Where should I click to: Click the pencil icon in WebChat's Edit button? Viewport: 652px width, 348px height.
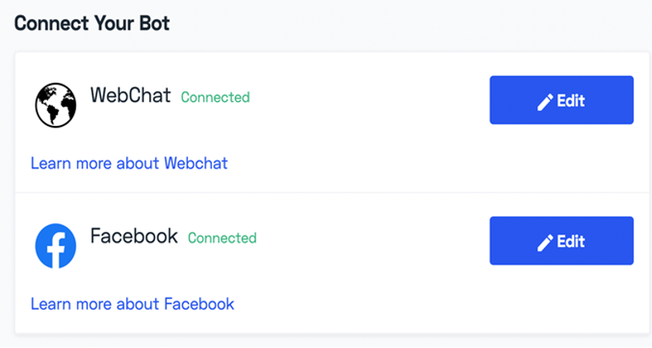544,102
